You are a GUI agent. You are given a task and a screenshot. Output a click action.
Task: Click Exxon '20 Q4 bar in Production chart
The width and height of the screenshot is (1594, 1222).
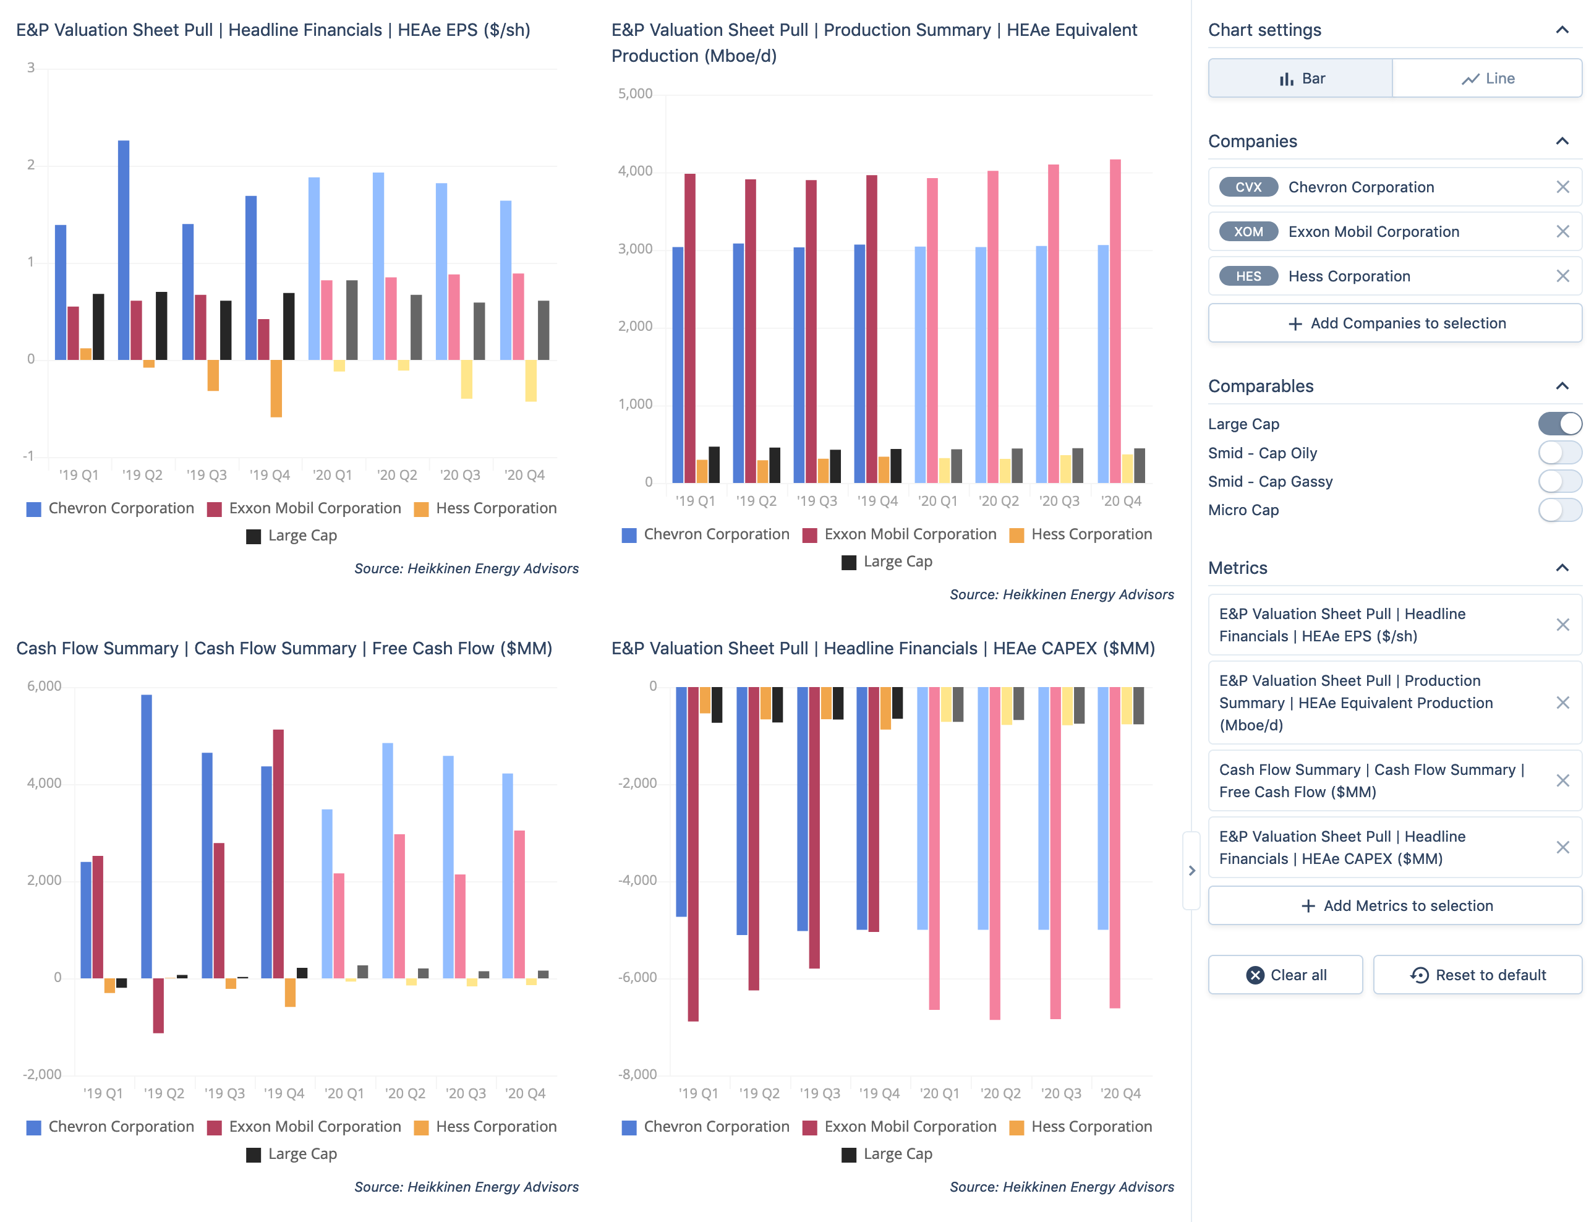[x=1115, y=321]
